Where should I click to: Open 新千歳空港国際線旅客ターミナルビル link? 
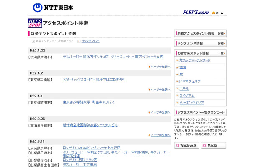click(x=90, y=125)
